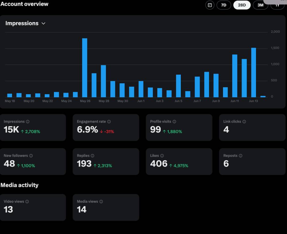Click the Likes count 406
Viewport: 287px width, 234px height.
[159, 163]
